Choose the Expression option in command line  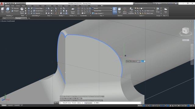88,103
